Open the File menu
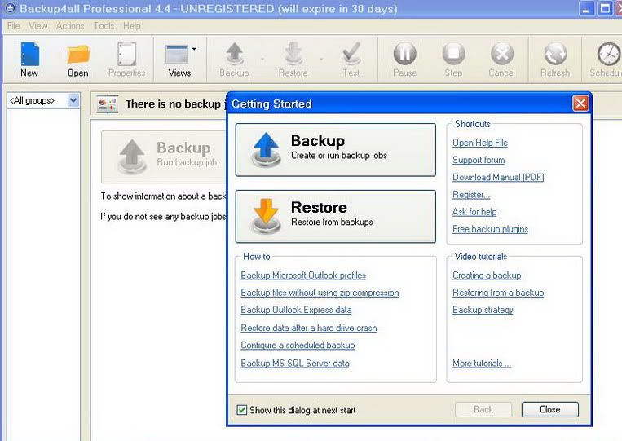This screenshot has width=622, height=441. 14,26
